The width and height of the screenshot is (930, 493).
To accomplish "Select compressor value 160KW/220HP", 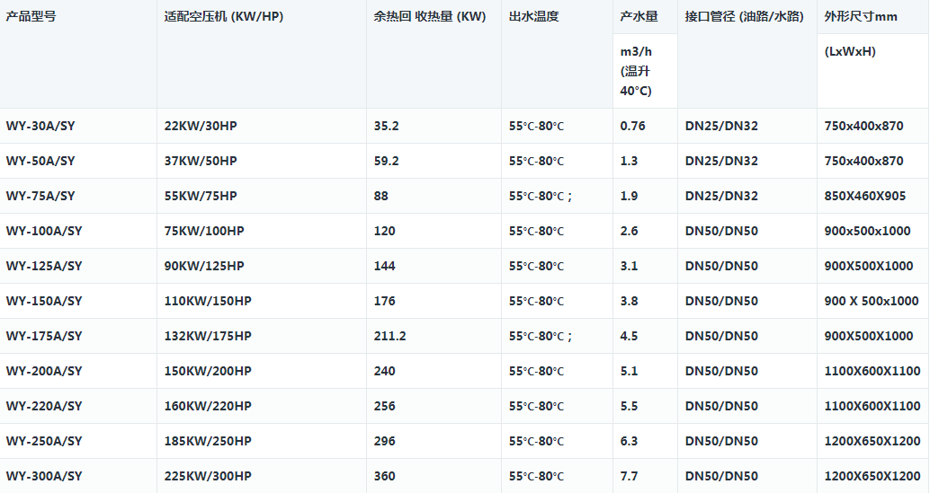I will pos(208,406).
